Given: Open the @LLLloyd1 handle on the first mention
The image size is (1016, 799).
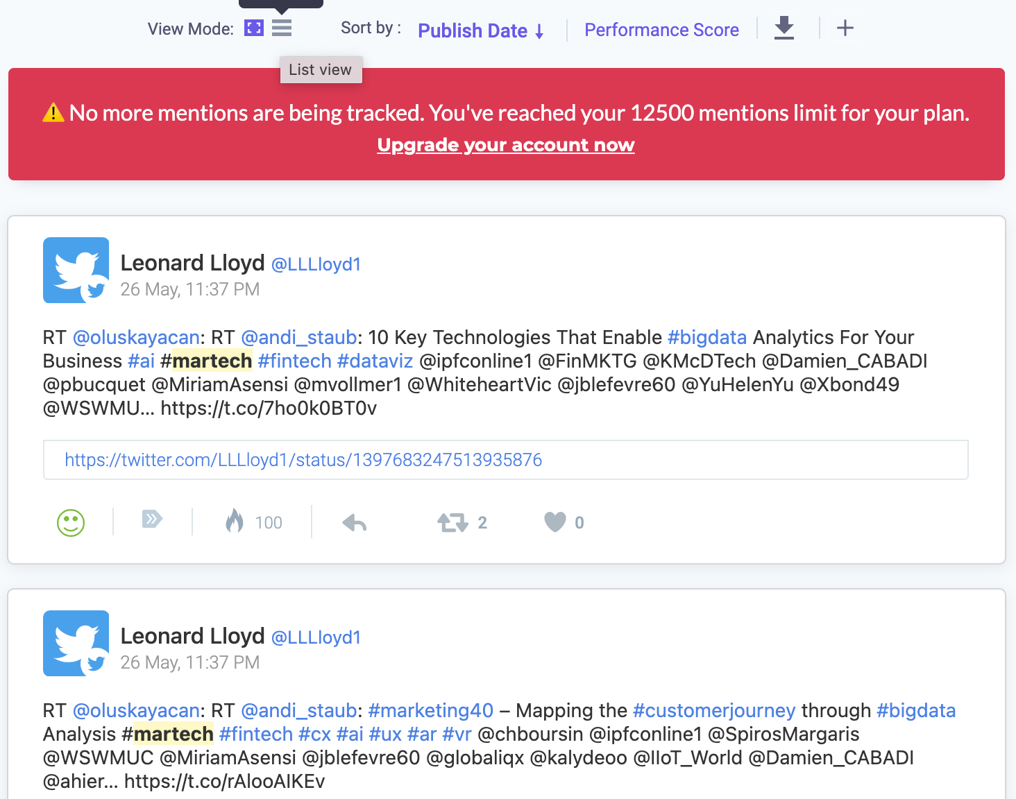Looking at the screenshot, I should coord(316,264).
